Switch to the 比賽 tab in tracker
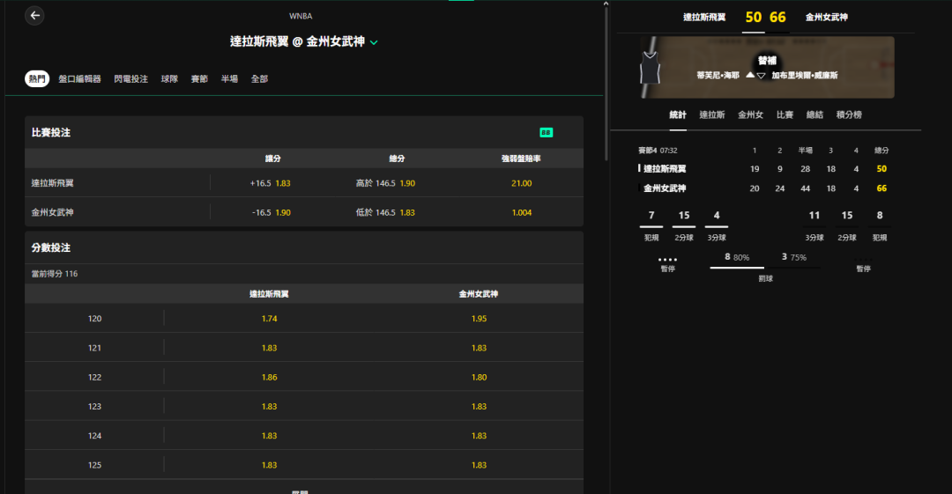 click(785, 114)
